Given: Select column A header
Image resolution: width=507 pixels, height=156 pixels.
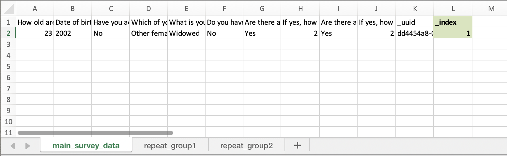Looking at the screenshot, I should point(35,9).
